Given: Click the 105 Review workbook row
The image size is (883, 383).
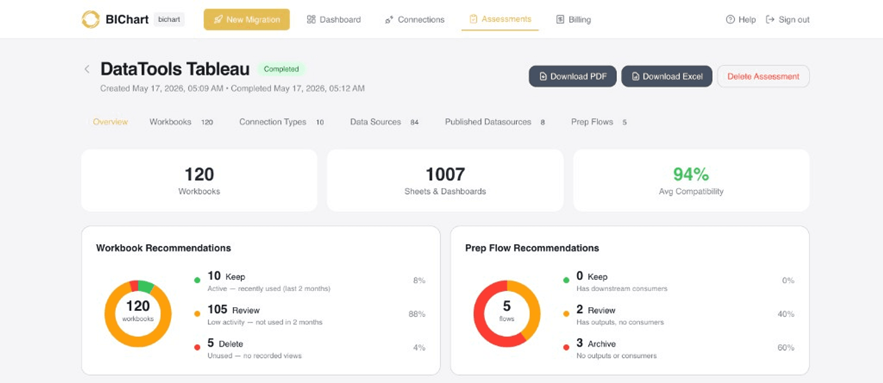Looking at the screenshot, I should [x=310, y=314].
